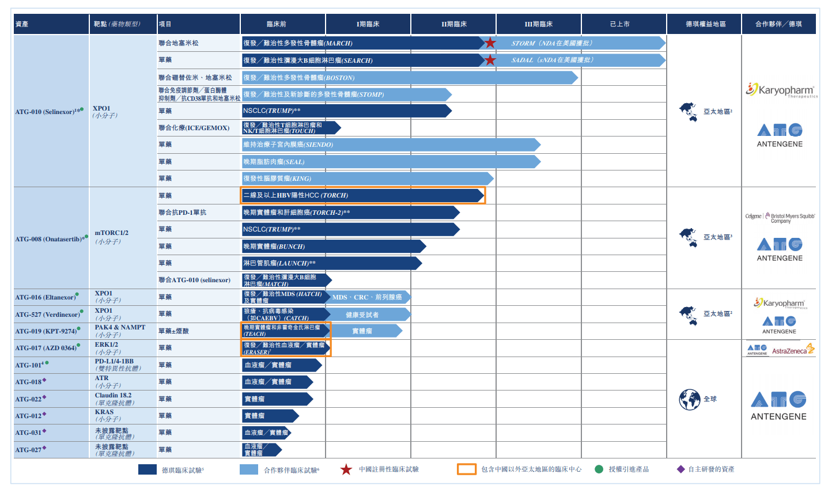
Task: Click the TORCH-2 trial bar
Action: [x=350, y=213]
